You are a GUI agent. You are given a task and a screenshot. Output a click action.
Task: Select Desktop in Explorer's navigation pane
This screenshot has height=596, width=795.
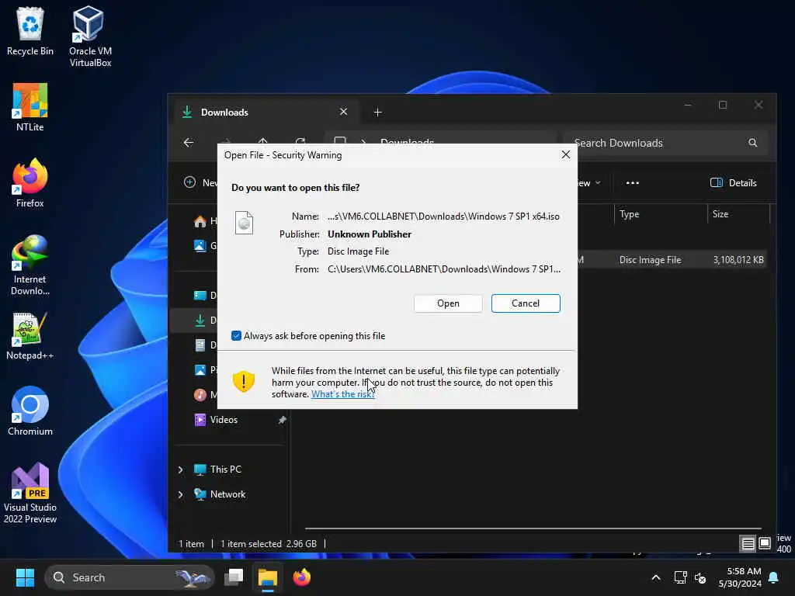tap(205, 296)
